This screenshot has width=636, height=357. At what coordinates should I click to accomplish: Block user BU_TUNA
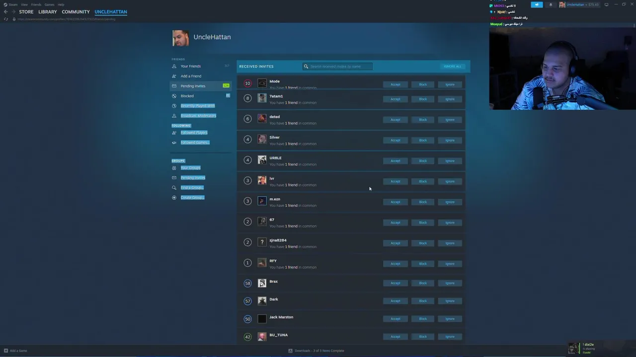[x=423, y=337]
